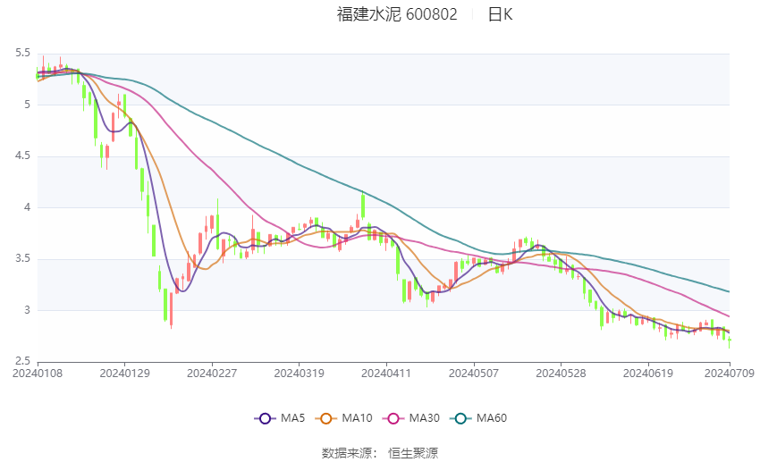
Task: Click the 2.5 y-axis price label
Action: point(22,361)
